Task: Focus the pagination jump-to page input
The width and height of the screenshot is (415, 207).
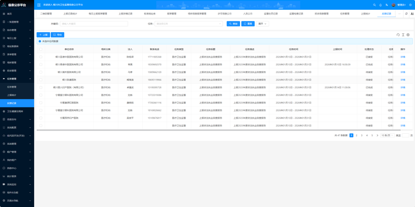Action: [406, 135]
